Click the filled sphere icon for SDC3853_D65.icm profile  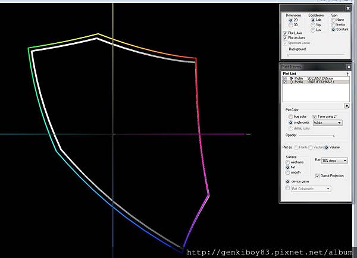[291, 78]
